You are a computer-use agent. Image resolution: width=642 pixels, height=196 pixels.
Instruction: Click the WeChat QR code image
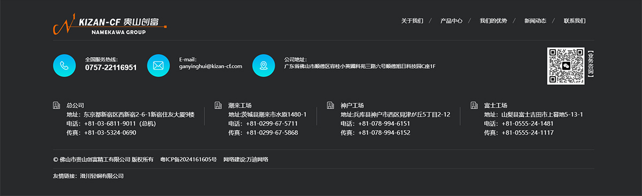click(565, 66)
